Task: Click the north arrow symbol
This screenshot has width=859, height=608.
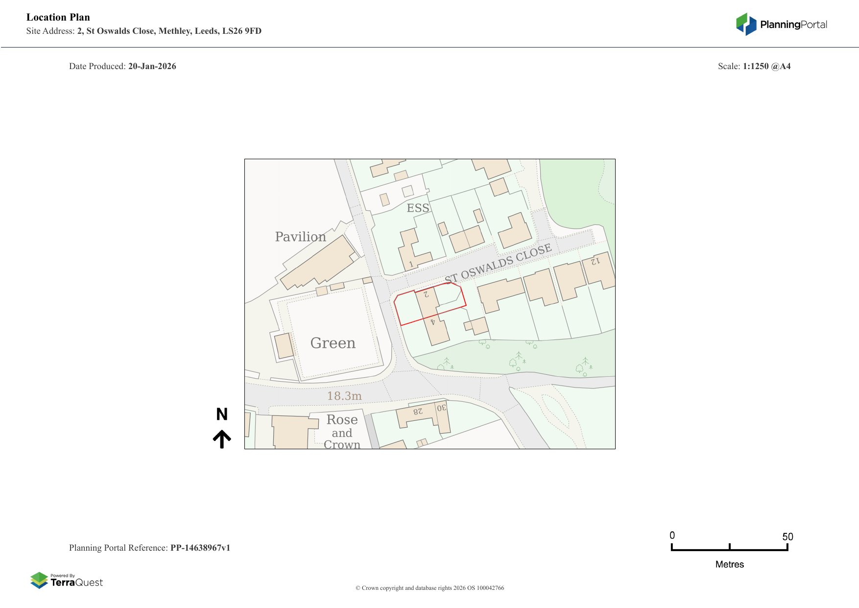Action: (222, 439)
